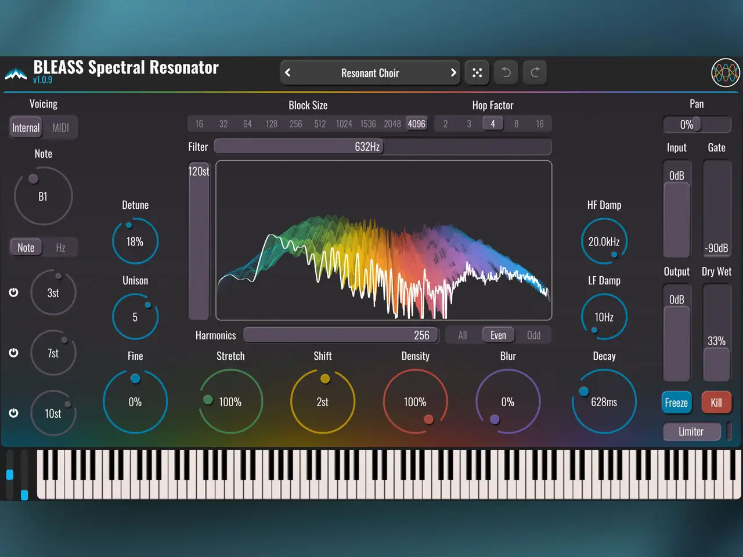Toggle power for the 7st voice
743x557 pixels.
point(13,352)
